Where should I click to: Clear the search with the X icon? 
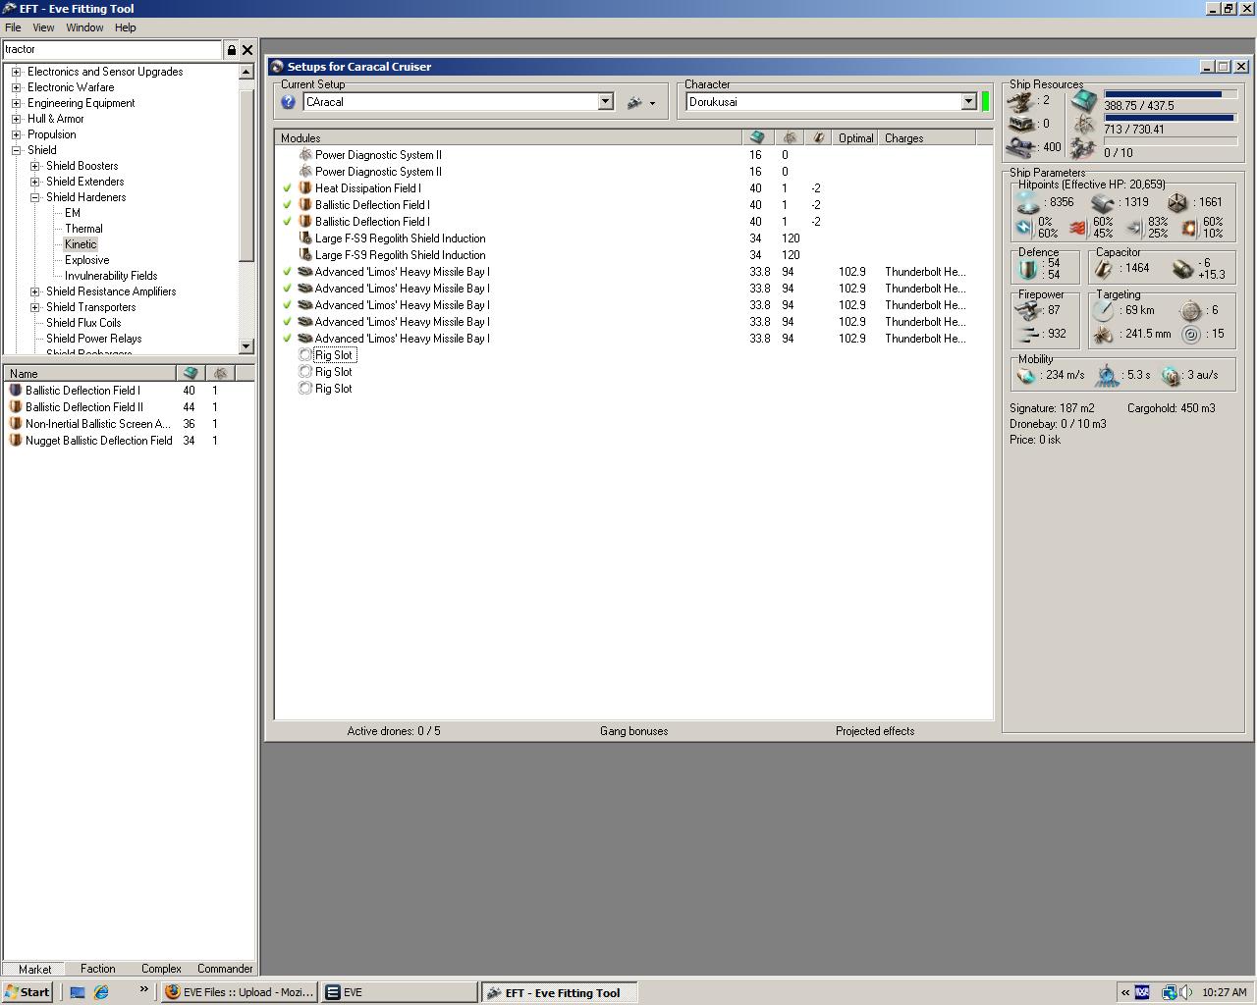[247, 50]
